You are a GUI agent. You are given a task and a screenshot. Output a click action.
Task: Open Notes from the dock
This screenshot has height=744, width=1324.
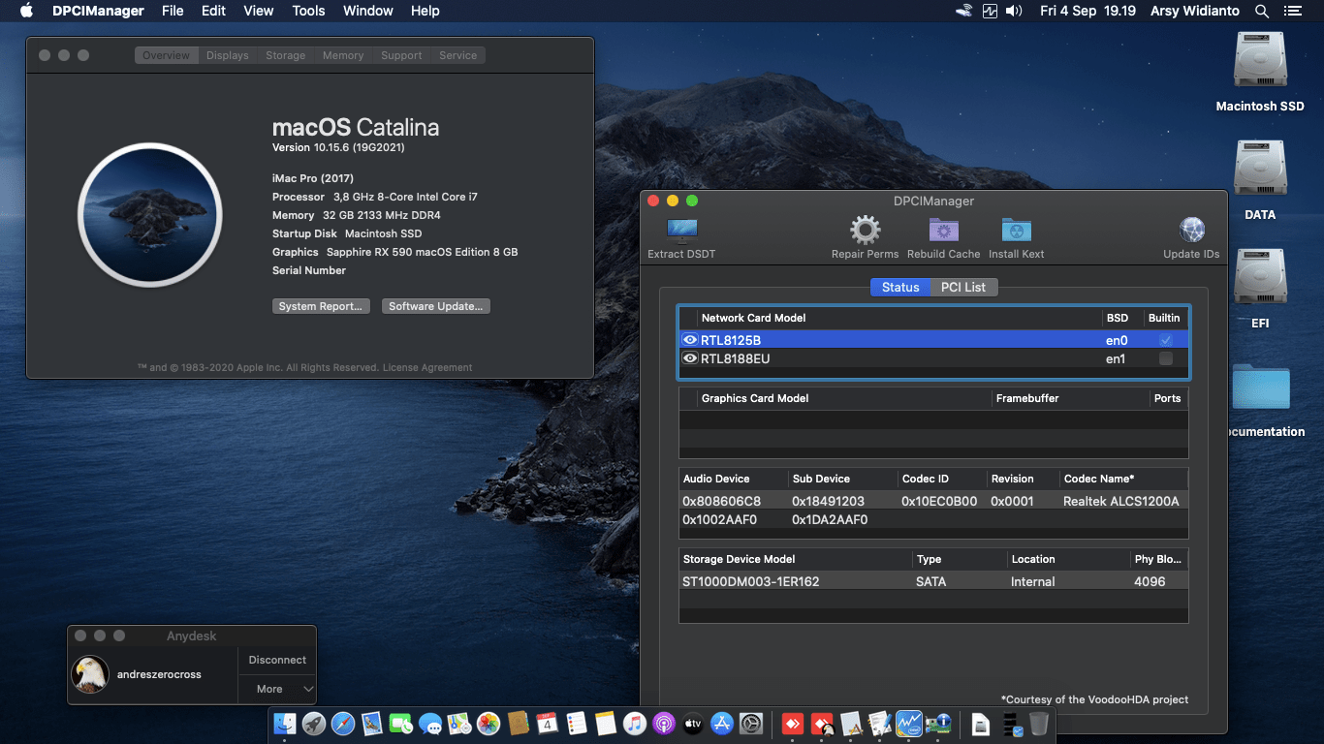point(606,724)
